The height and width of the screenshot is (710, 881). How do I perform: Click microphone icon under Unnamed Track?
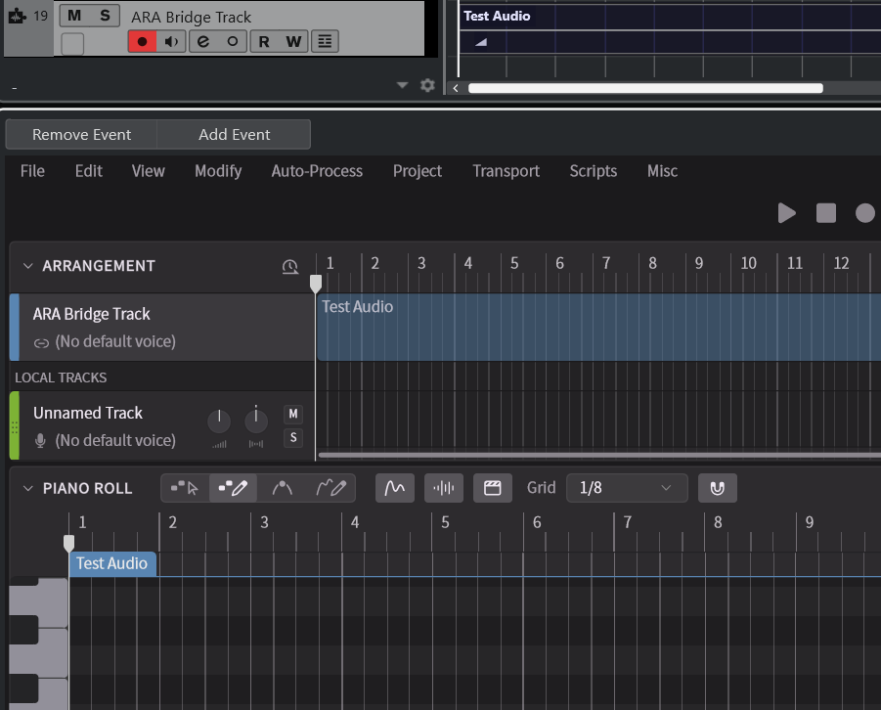[x=40, y=441]
